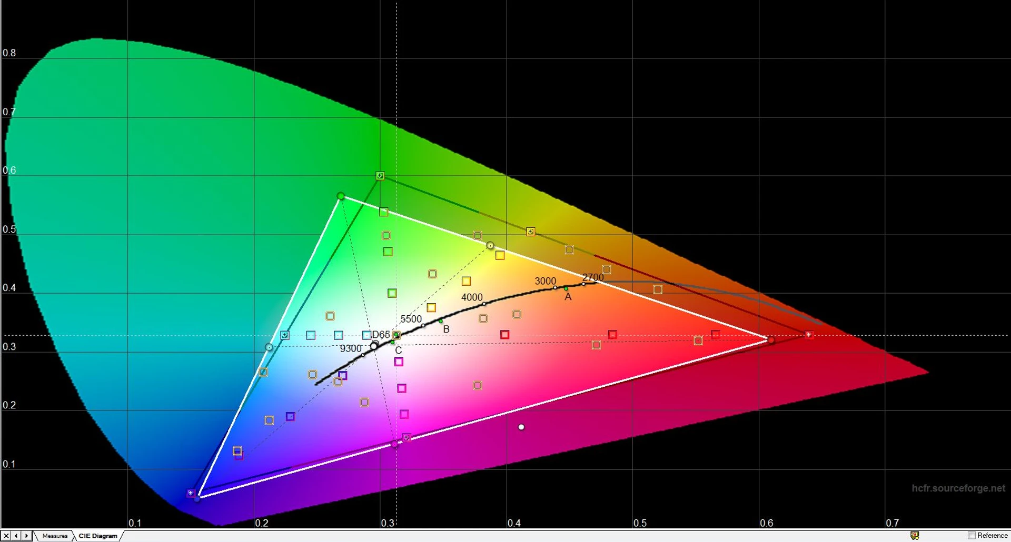Screen dimensions: 1011x542
Task: Click the right tab-scroll arrow
Action: point(26,536)
